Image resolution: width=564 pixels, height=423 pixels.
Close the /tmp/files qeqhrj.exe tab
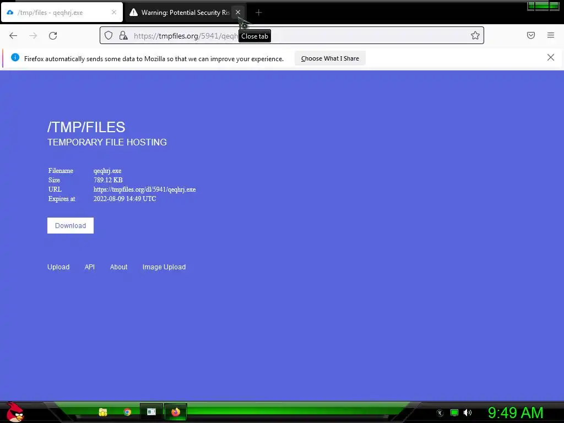[x=114, y=12]
